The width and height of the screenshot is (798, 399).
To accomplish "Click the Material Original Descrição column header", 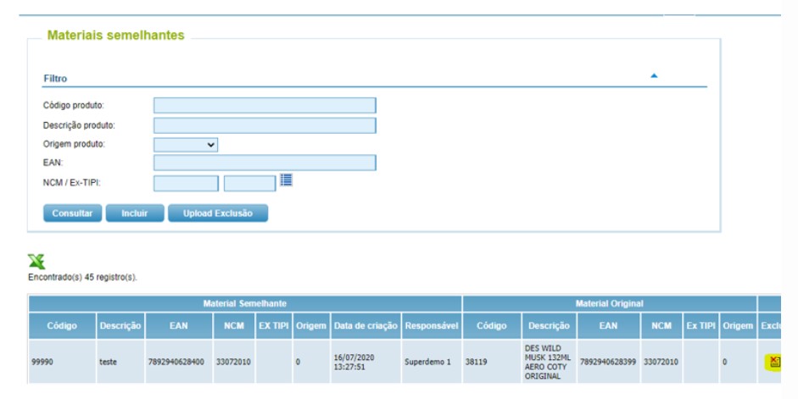I will tap(549, 326).
